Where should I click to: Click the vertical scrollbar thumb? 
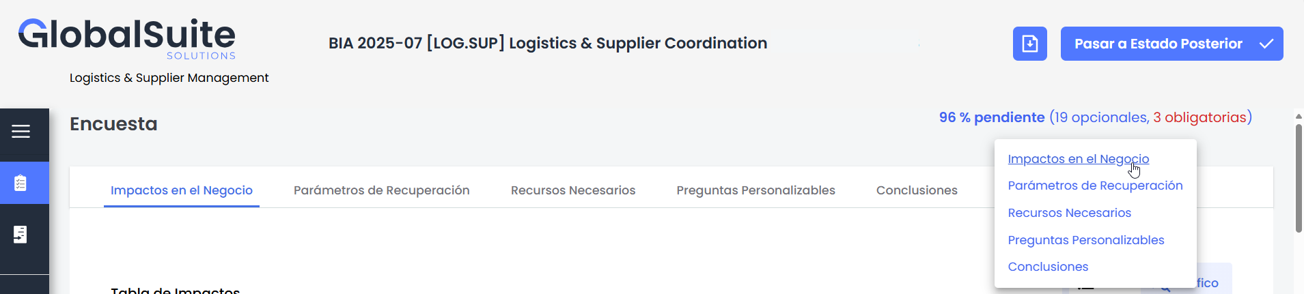point(1299,177)
